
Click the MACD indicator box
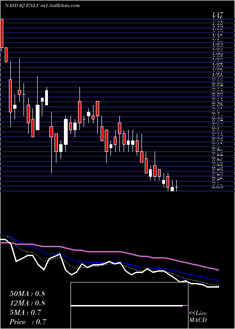[x=129, y=305]
